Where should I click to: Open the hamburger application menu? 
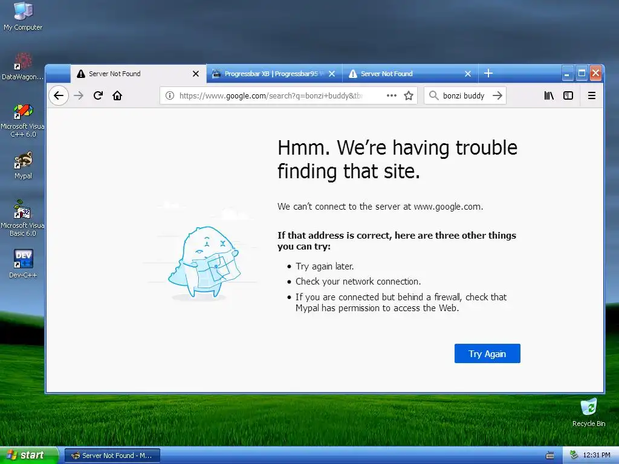click(591, 95)
